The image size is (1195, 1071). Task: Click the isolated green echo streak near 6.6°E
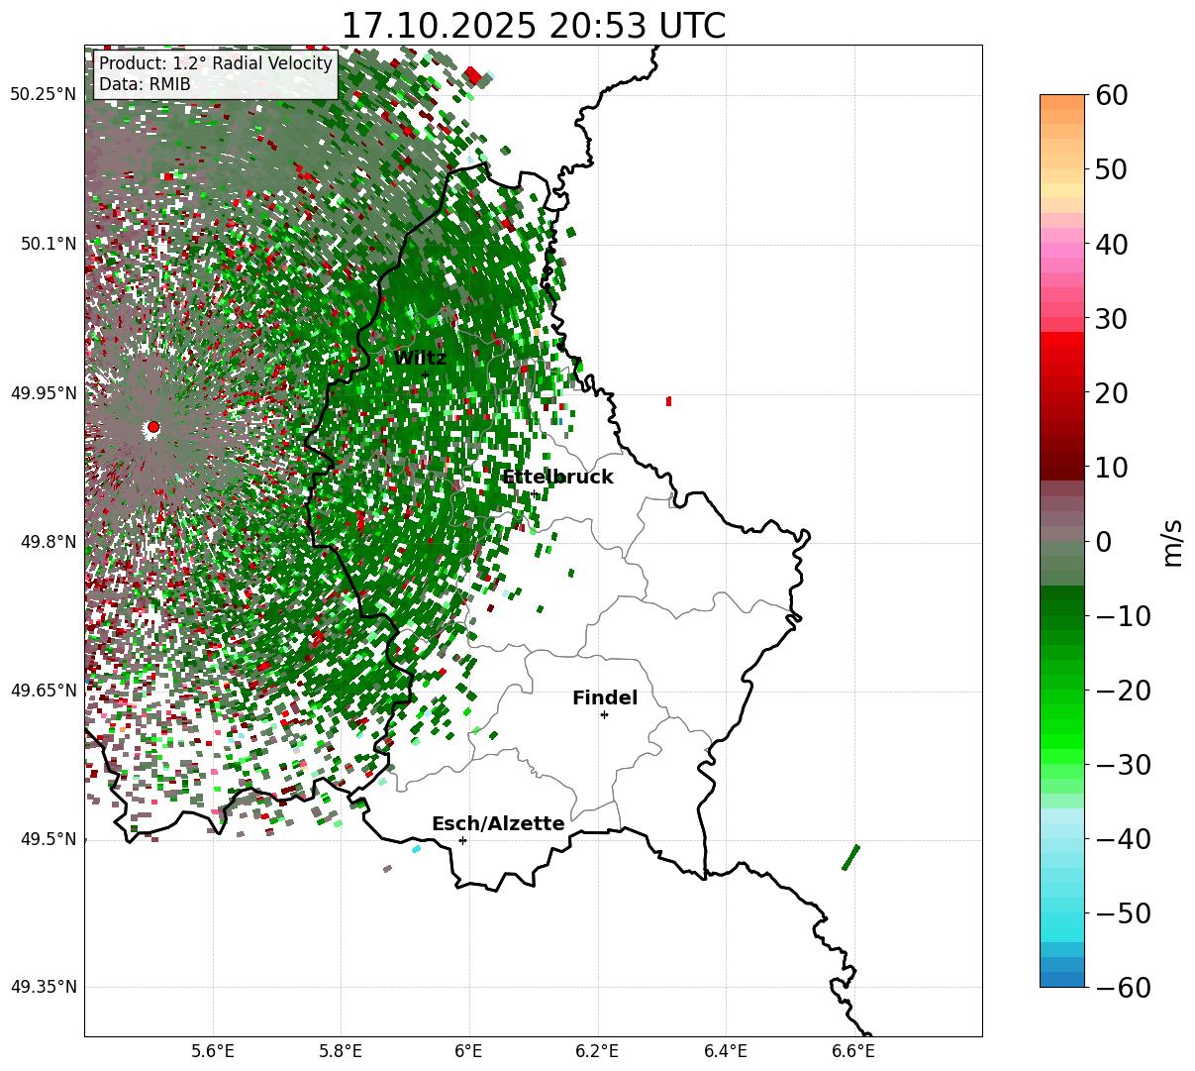point(850,857)
